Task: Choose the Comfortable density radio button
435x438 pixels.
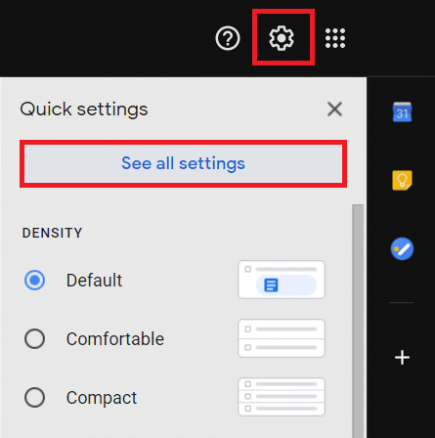Action: pos(34,338)
